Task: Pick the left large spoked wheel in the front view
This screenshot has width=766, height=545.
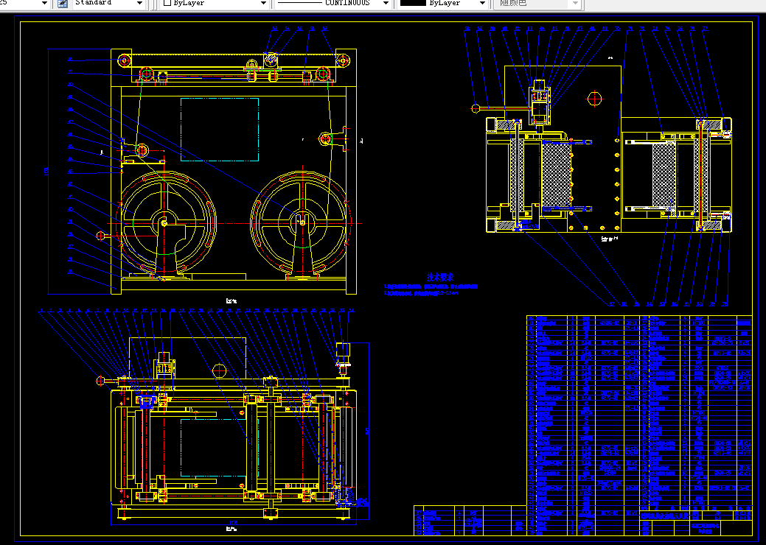Action: click(x=164, y=223)
